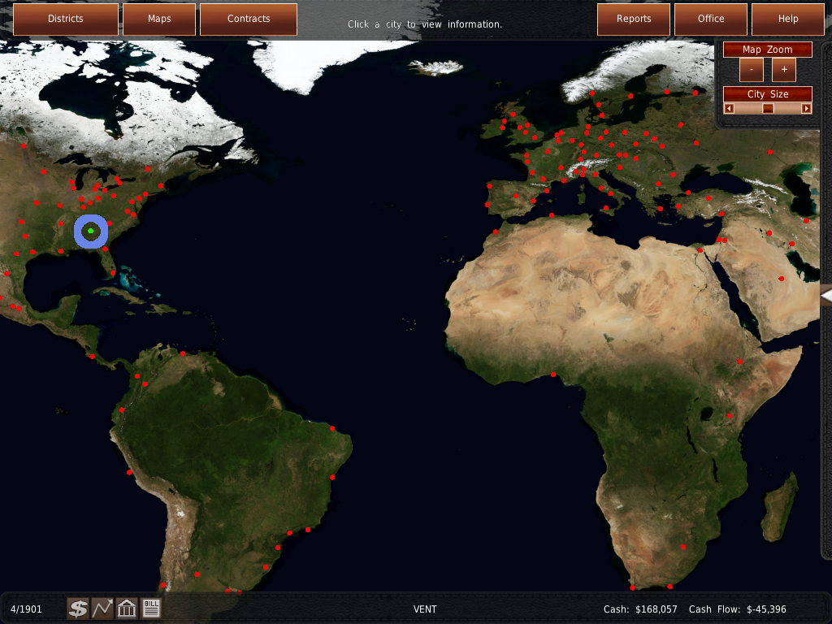
Task: Open the Maps menu
Action: 159,19
